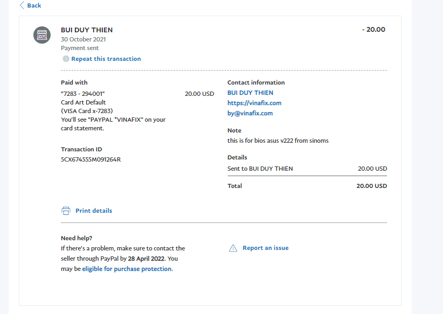Open the Repeat this transaction link
Image resolution: width=443 pixels, height=314 pixels.
pyautogui.click(x=106, y=59)
